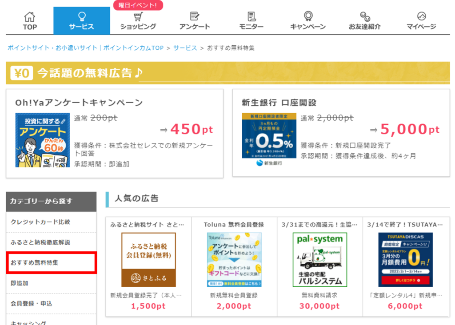Click the 獲得条件：新規口座開設完了 text

coord(346,145)
